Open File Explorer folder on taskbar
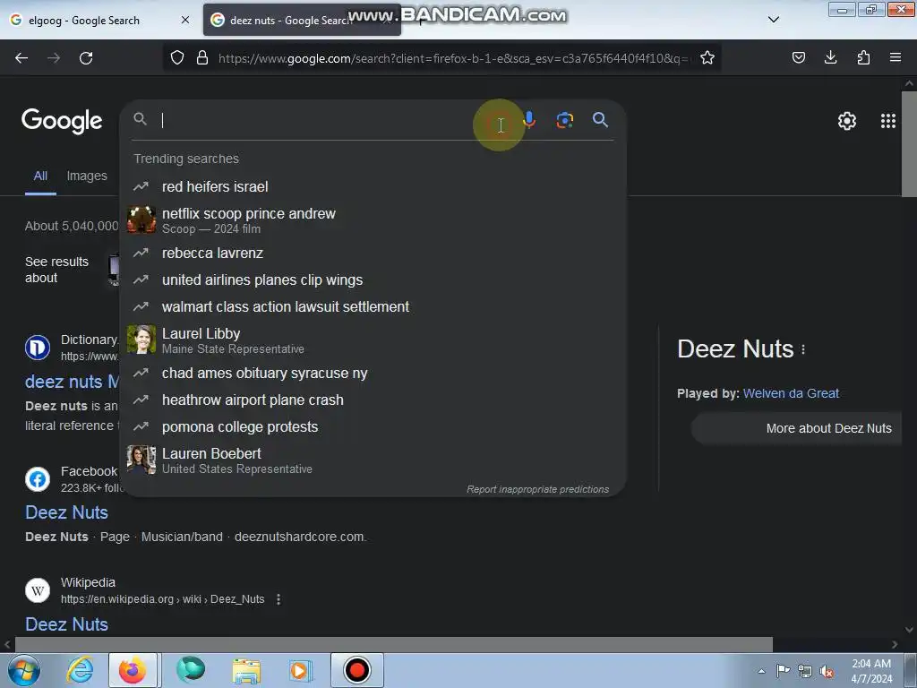 (246, 670)
